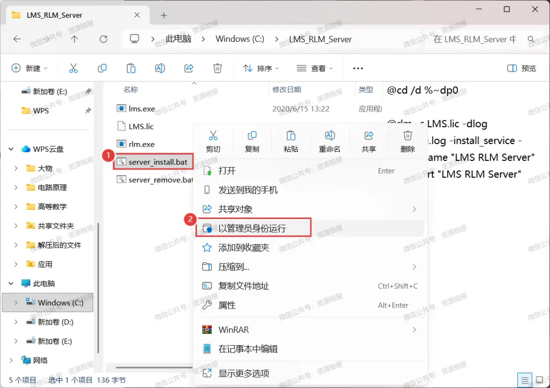Toggle the 预览 preview pane

(521, 68)
